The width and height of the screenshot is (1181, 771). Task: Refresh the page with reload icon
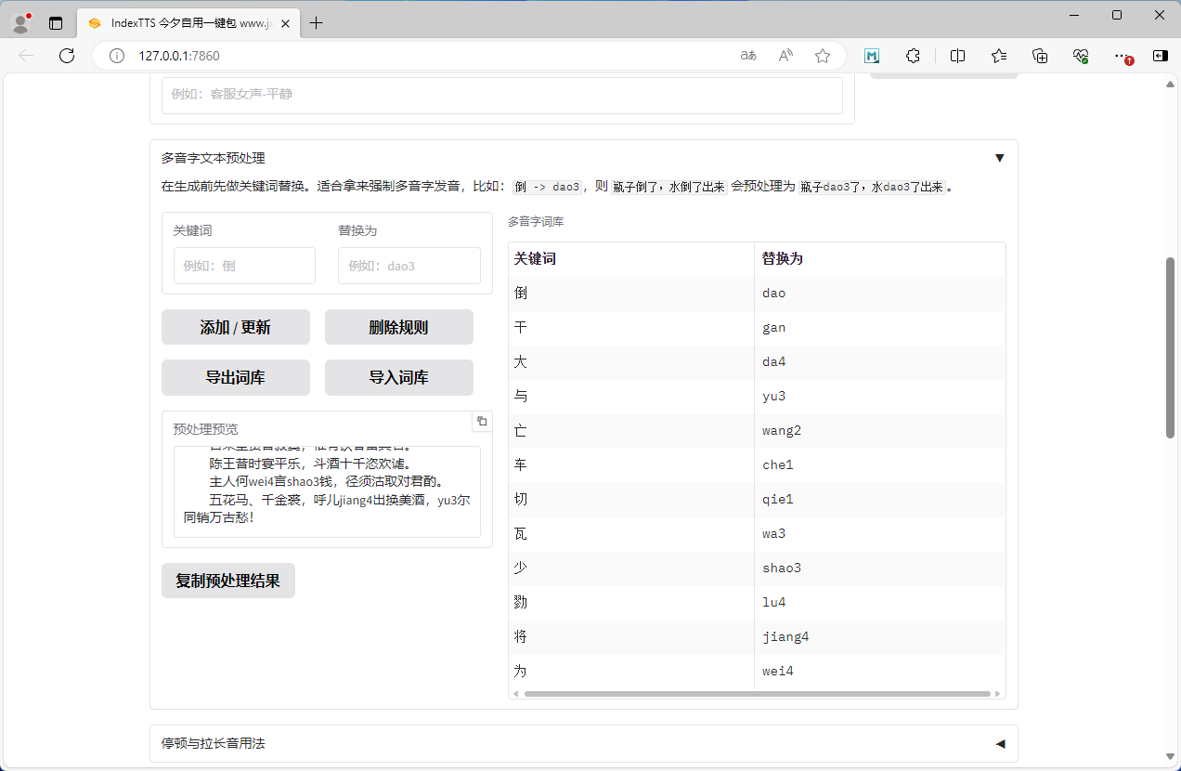pos(67,56)
